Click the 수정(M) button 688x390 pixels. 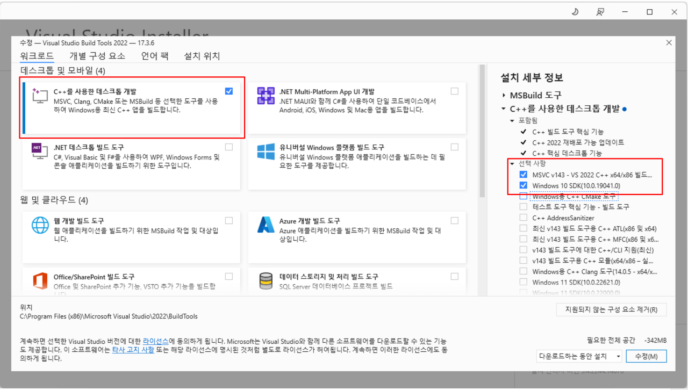click(x=646, y=356)
